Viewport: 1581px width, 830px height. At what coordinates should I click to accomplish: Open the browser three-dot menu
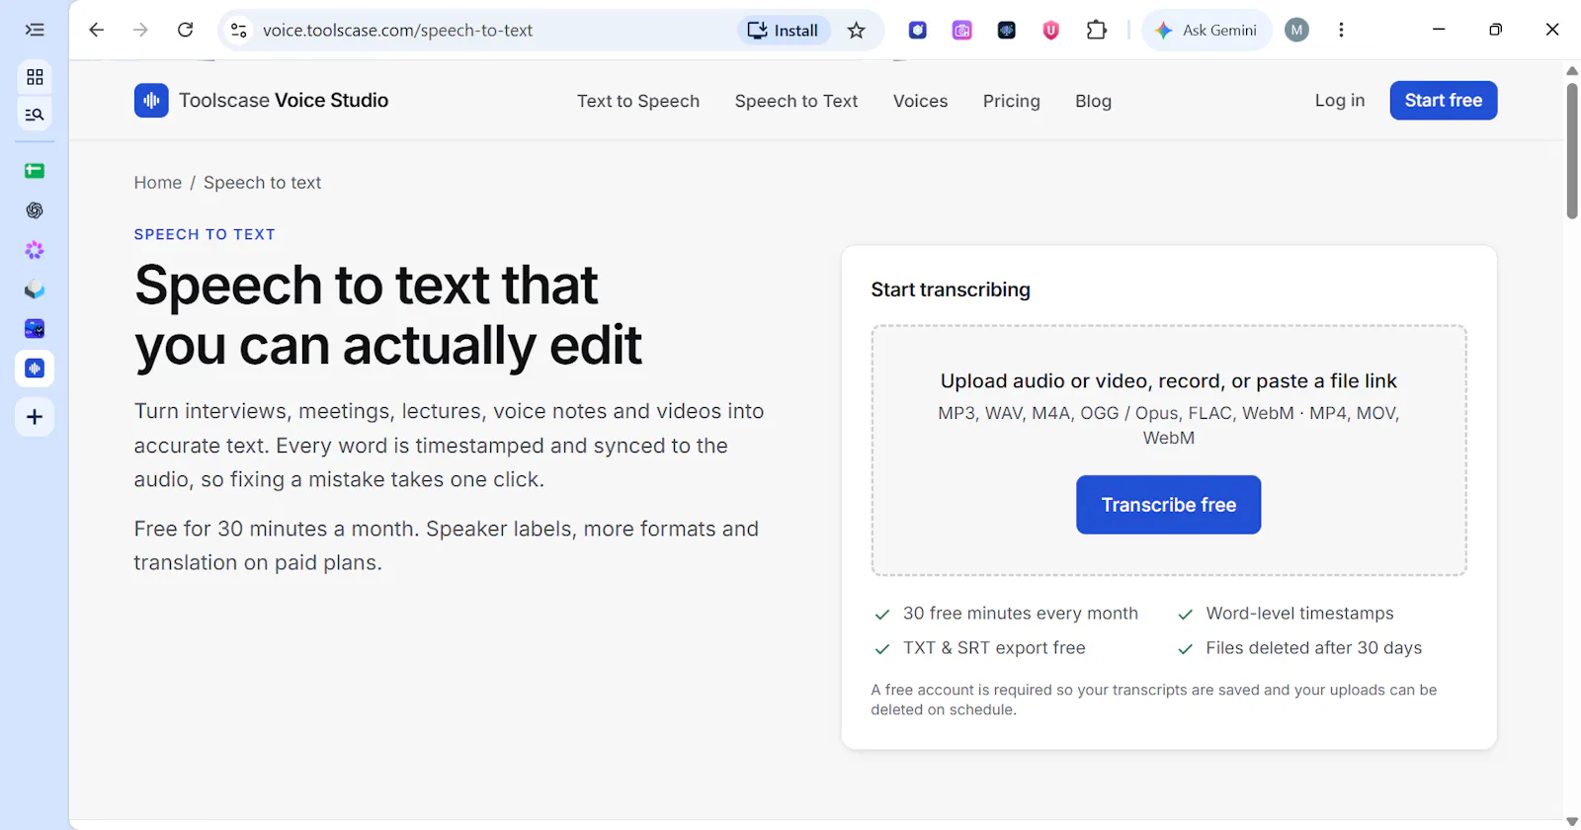click(1341, 30)
